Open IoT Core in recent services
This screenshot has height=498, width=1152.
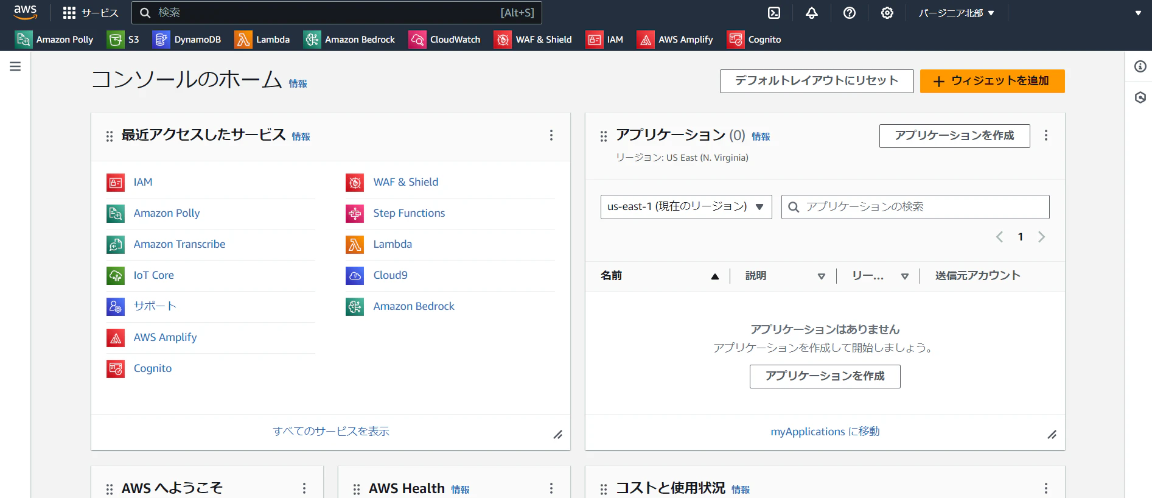tap(153, 275)
